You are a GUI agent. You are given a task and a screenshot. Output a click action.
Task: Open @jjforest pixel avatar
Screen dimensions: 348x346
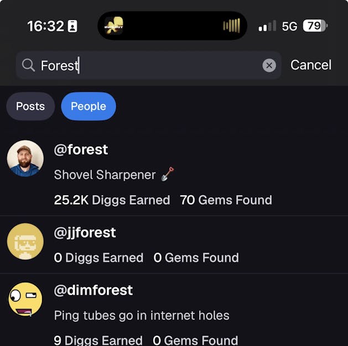(x=25, y=242)
